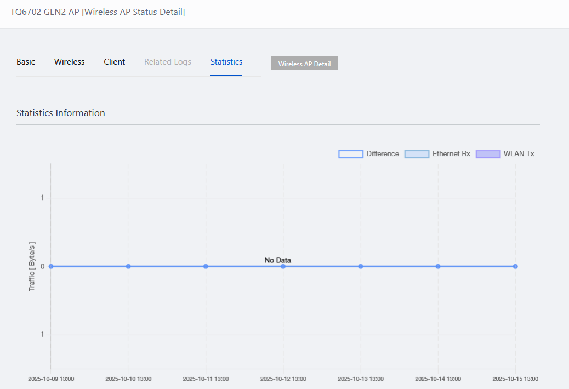Click the chart data point at 2025-10-09 13:00
This screenshot has width=569, height=389.
coord(51,266)
